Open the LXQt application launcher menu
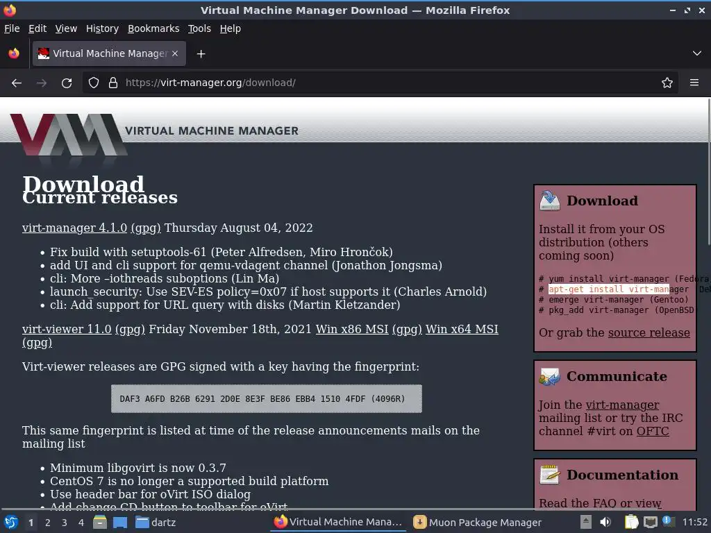Image resolution: width=711 pixels, height=533 pixels. [x=11, y=523]
